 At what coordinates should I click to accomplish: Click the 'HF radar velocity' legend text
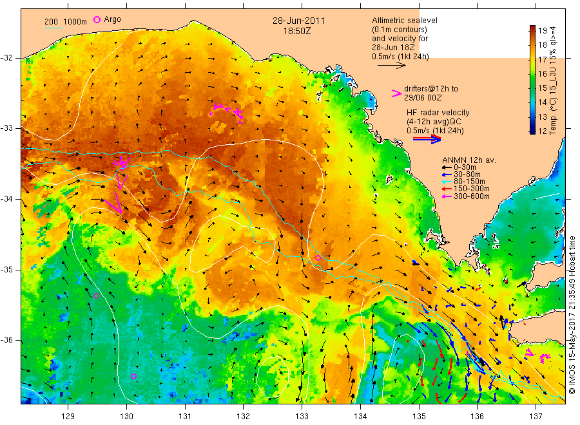tap(438, 112)
